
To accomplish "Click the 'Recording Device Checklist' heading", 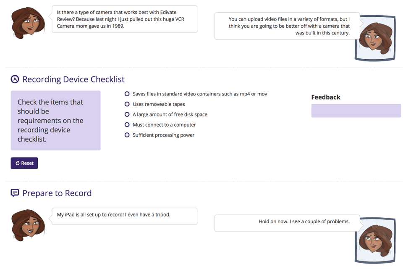I will pyautogui.click(x=73, y=79).
